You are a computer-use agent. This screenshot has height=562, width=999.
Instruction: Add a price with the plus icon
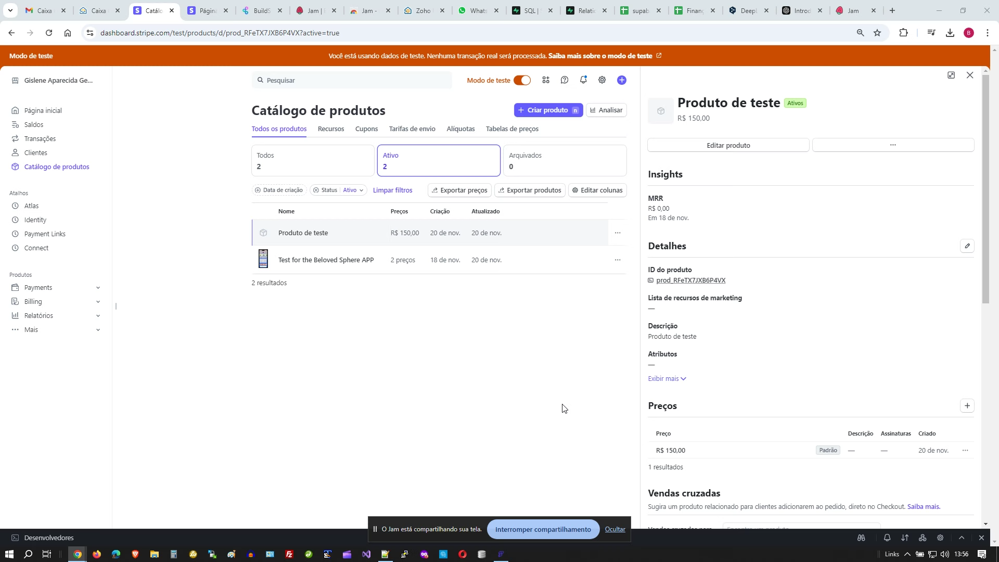pos(967,406)
